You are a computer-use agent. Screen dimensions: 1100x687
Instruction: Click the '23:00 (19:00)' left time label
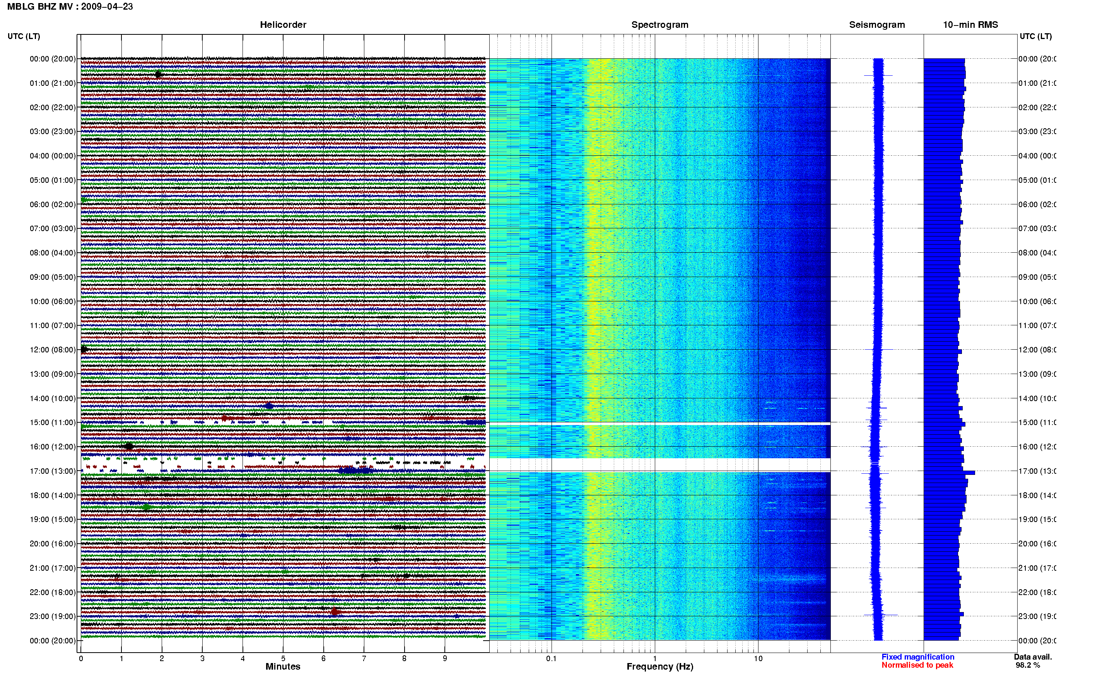pyautogui.click(x=53, y=616)
